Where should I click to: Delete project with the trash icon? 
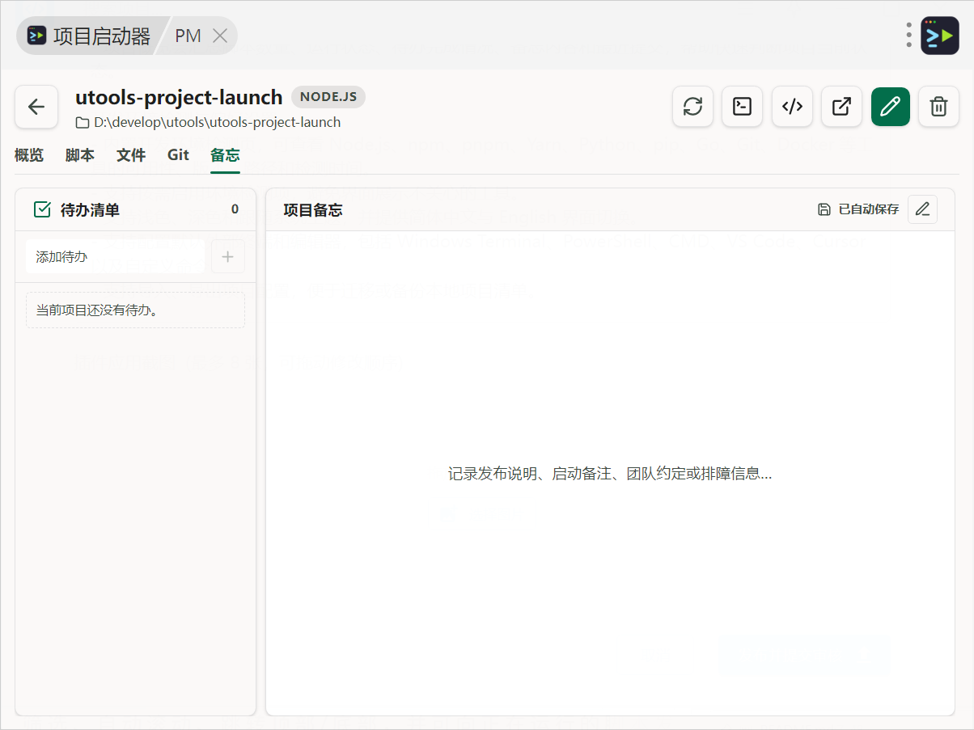[x=938, y=107]
